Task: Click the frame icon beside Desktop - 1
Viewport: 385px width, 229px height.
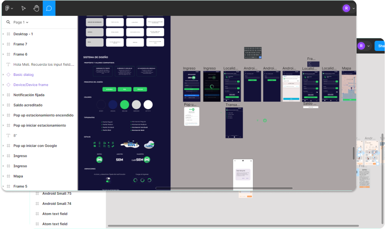Action: (8, 34)
